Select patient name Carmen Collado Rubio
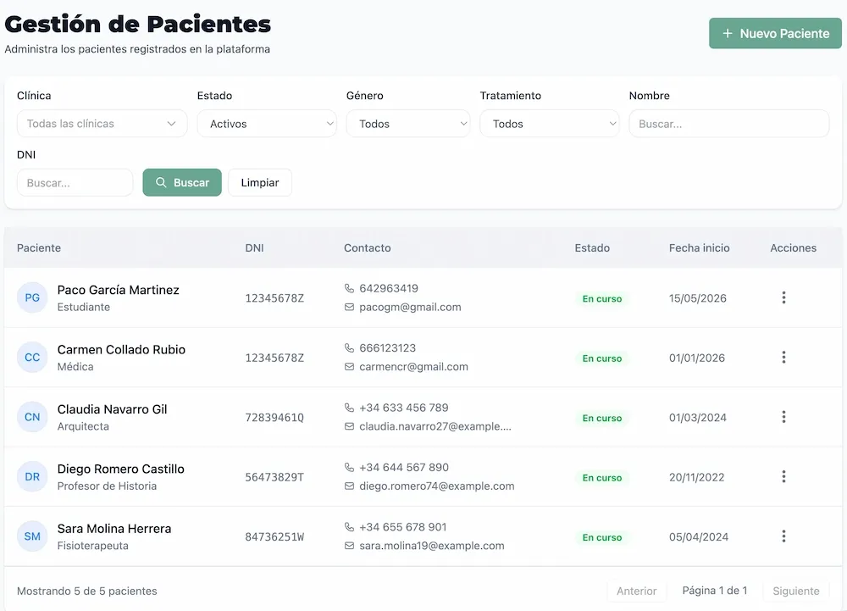Screen dimensions: 847x611 click(121, 349)
